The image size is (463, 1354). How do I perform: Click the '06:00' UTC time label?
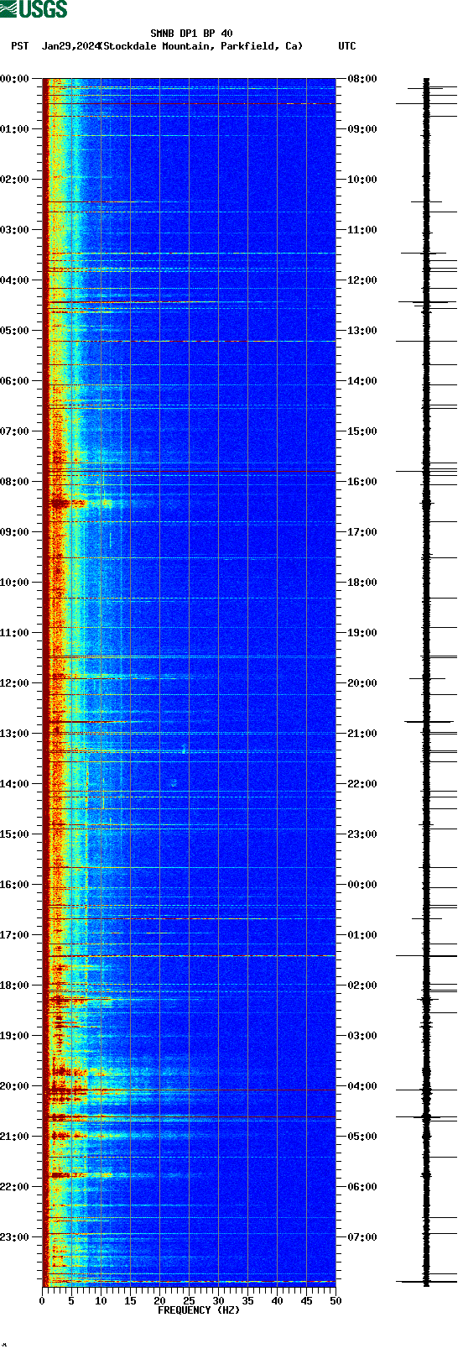point(362,1187)
